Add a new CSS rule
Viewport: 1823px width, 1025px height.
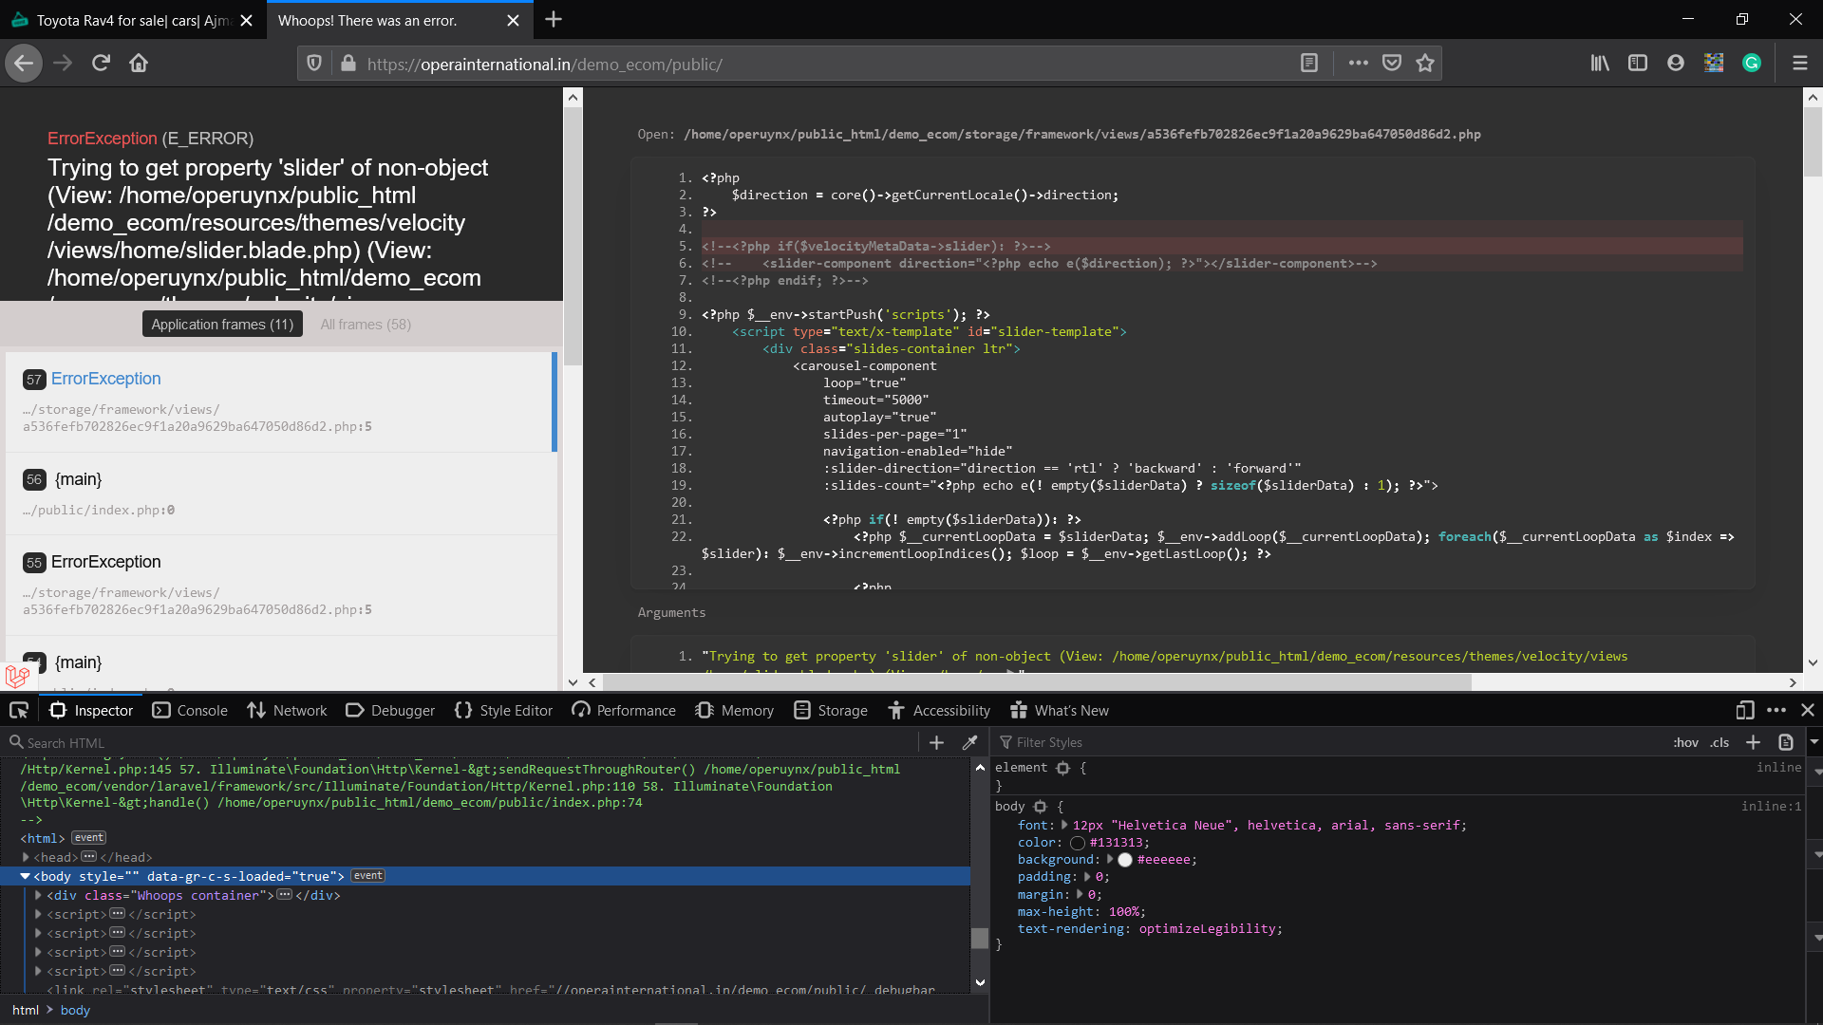(1754, 742)
